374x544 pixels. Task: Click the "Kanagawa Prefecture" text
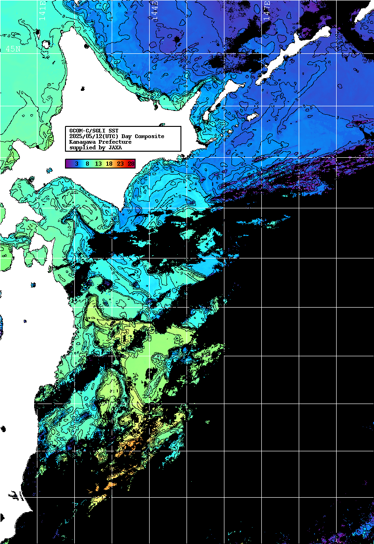101,142
